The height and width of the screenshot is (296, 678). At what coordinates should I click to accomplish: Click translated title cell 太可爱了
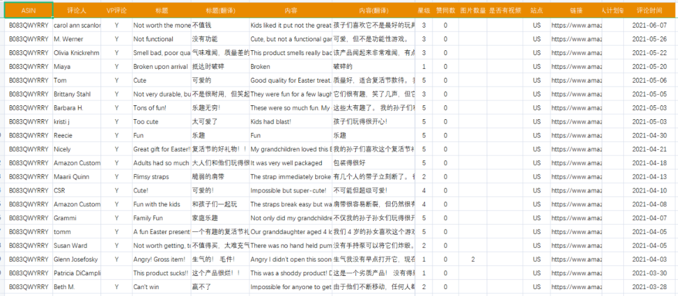[x=220, y=122]
